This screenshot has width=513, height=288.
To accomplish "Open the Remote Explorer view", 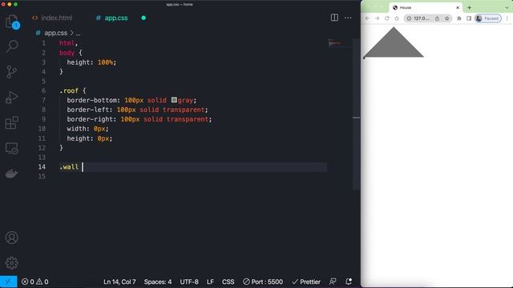I will (12, 148).
